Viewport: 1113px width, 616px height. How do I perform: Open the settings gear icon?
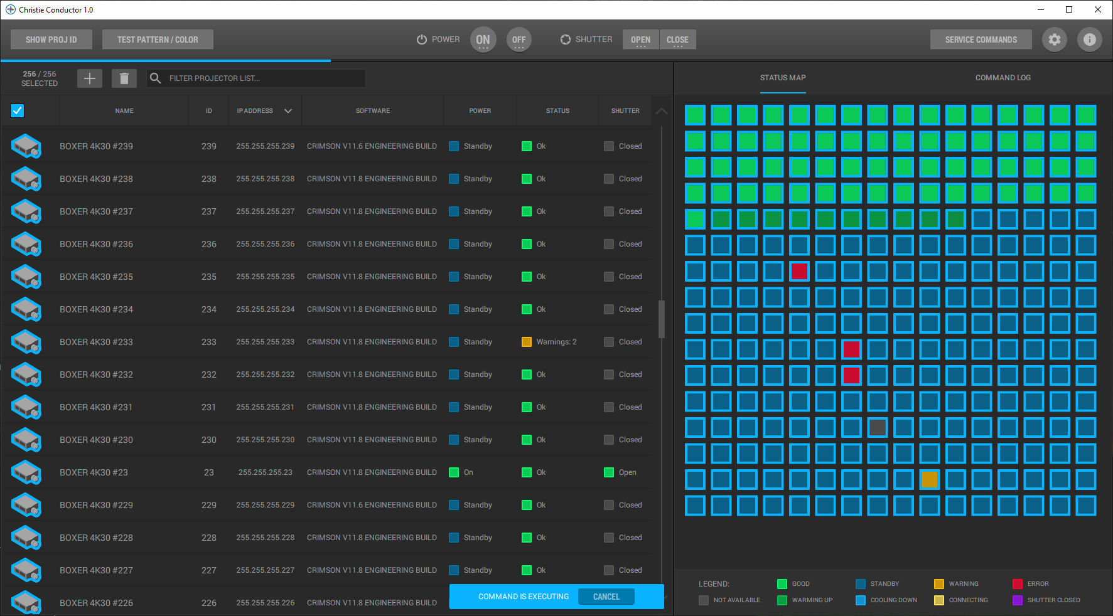point(1054,40)
